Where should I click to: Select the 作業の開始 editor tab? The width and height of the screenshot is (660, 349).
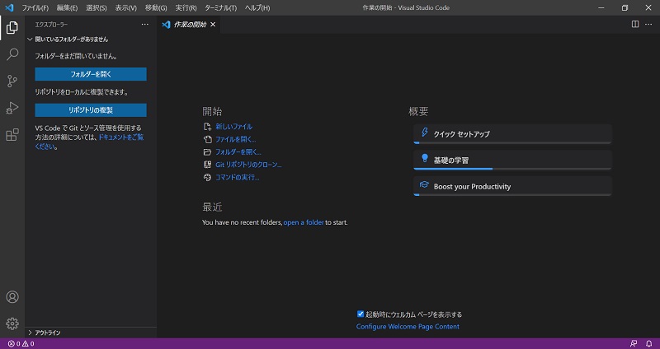[x=190, y=25]
